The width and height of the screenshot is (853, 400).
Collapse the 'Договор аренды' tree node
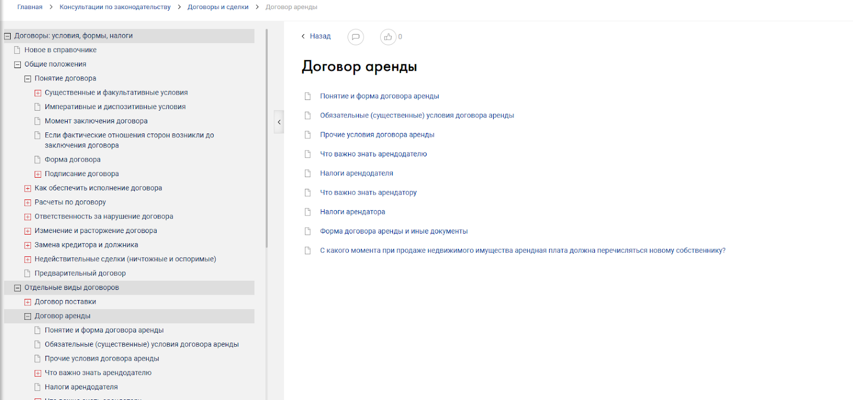[x=28, y=316]
